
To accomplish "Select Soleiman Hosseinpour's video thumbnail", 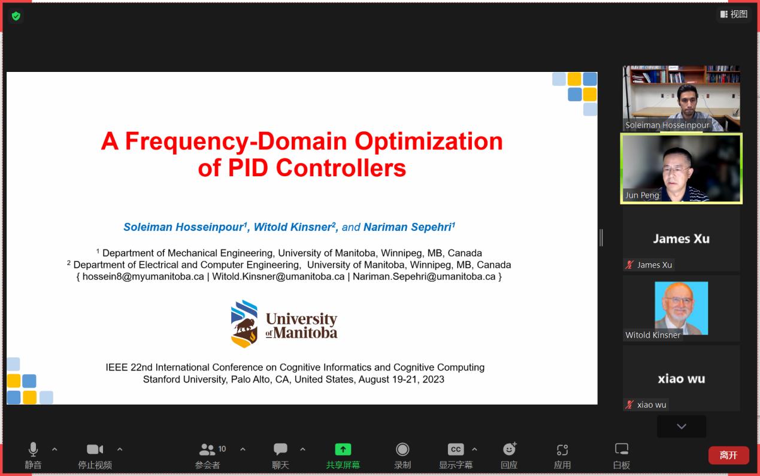I will pyautogui.click(x=682, y=98).
